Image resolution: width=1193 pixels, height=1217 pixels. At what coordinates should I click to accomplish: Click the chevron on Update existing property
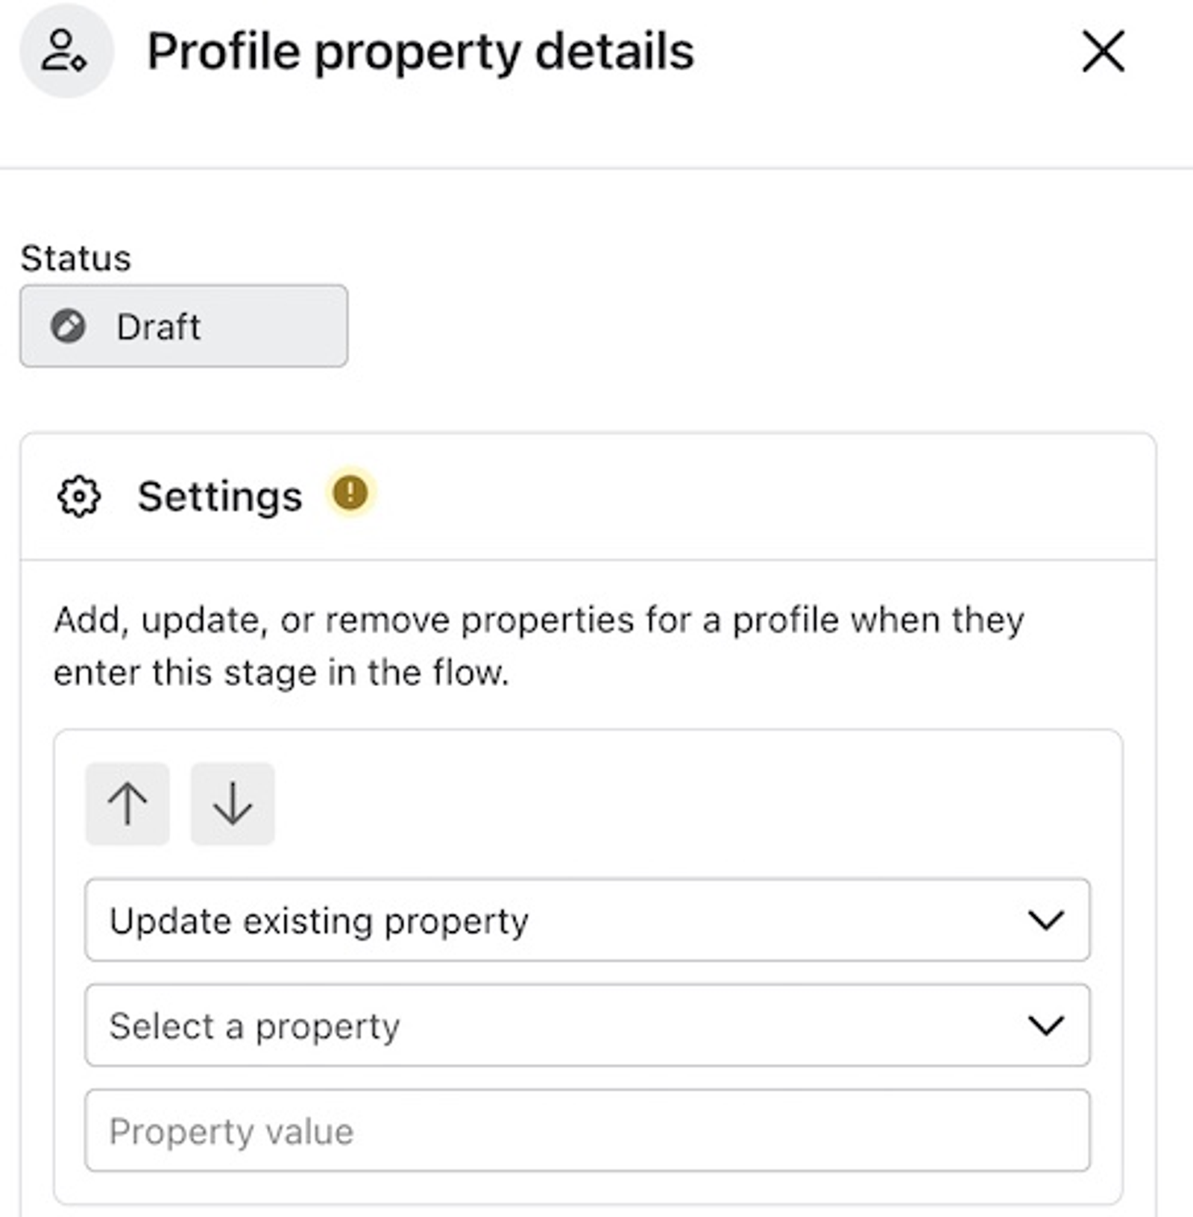point(1046,920)
